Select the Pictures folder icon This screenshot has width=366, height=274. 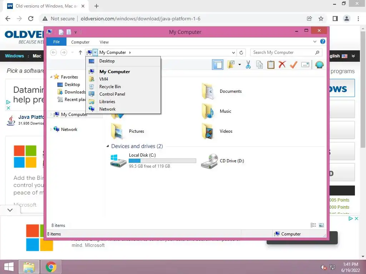click(117, 131)
